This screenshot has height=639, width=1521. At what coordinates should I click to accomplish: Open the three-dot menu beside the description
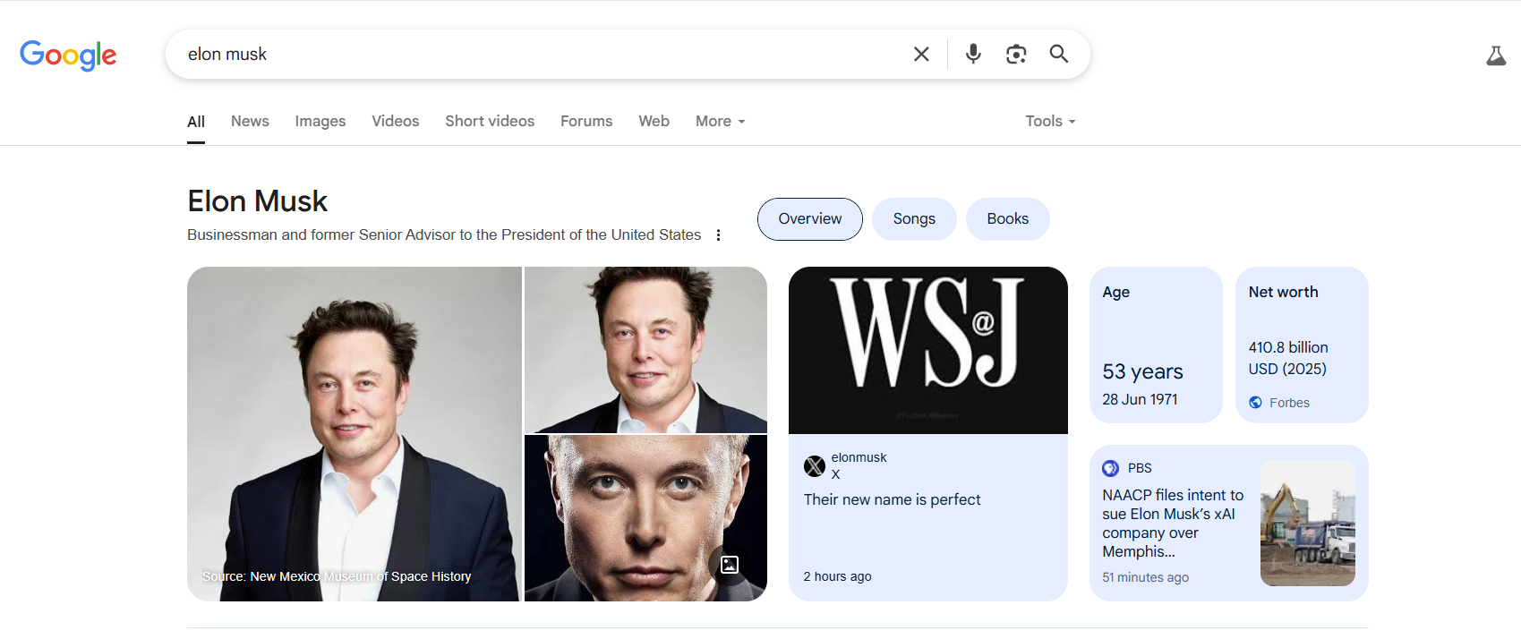(719, 234)
